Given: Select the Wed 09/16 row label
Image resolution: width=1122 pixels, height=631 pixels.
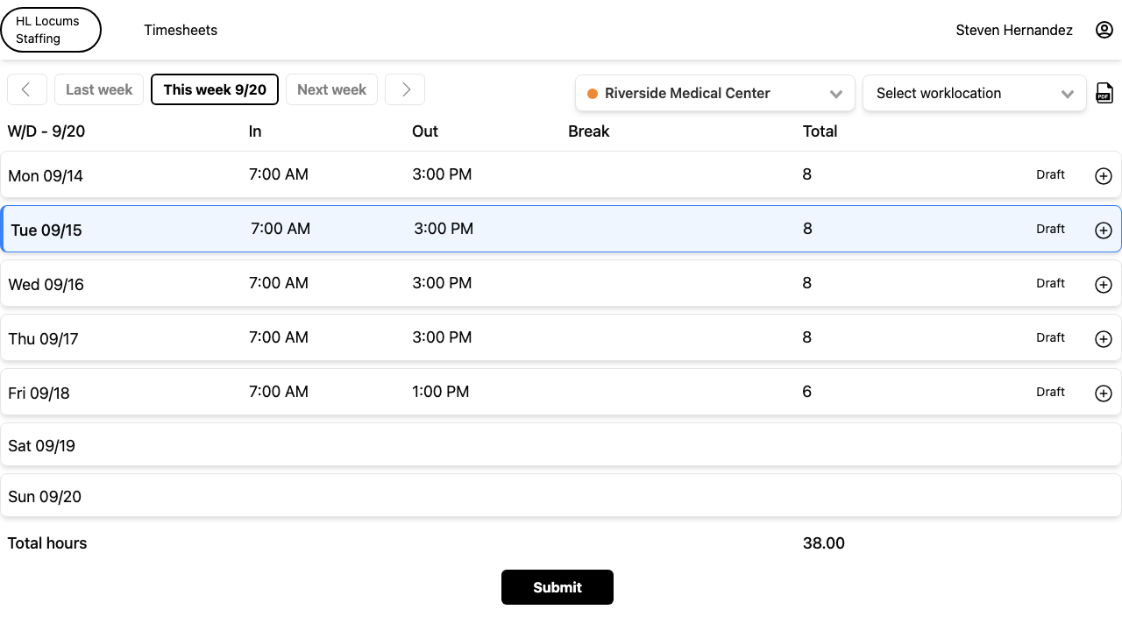Looking at the screenshot, I should click(46, 285).
